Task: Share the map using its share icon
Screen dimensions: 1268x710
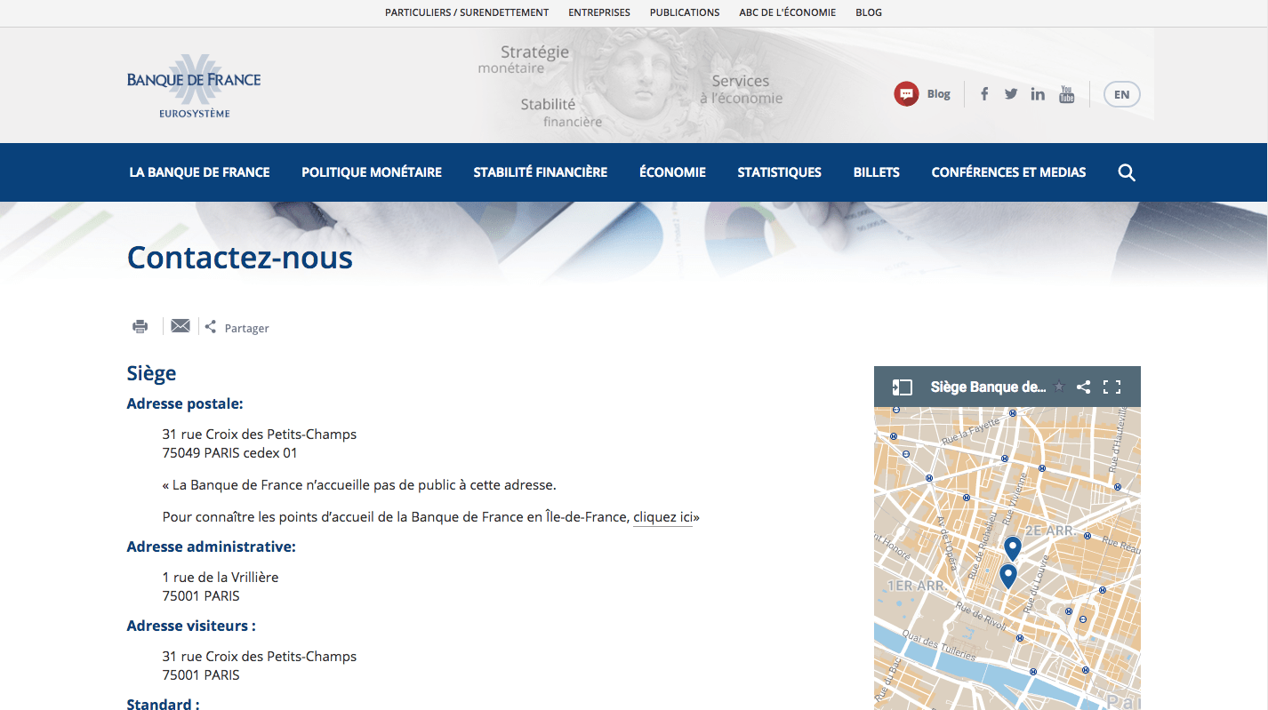Action: coord(1083,387)
